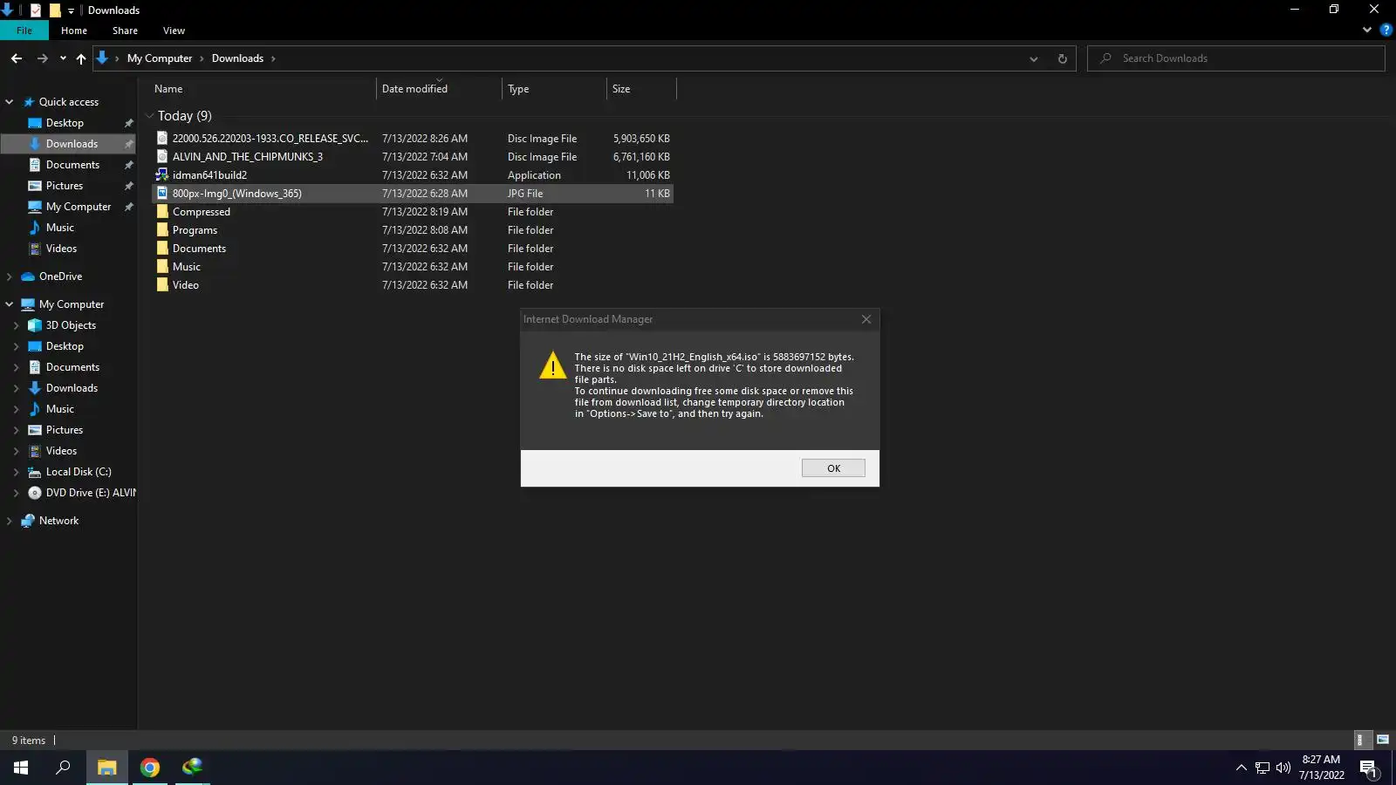The width and height of the screenshot is (1396, 785).
Task: Open Desktop under Quick access
Action: point(65,123)
